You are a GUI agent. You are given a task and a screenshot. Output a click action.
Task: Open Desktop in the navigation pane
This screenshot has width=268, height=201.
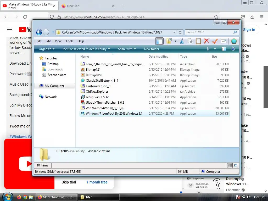(53, 64)
